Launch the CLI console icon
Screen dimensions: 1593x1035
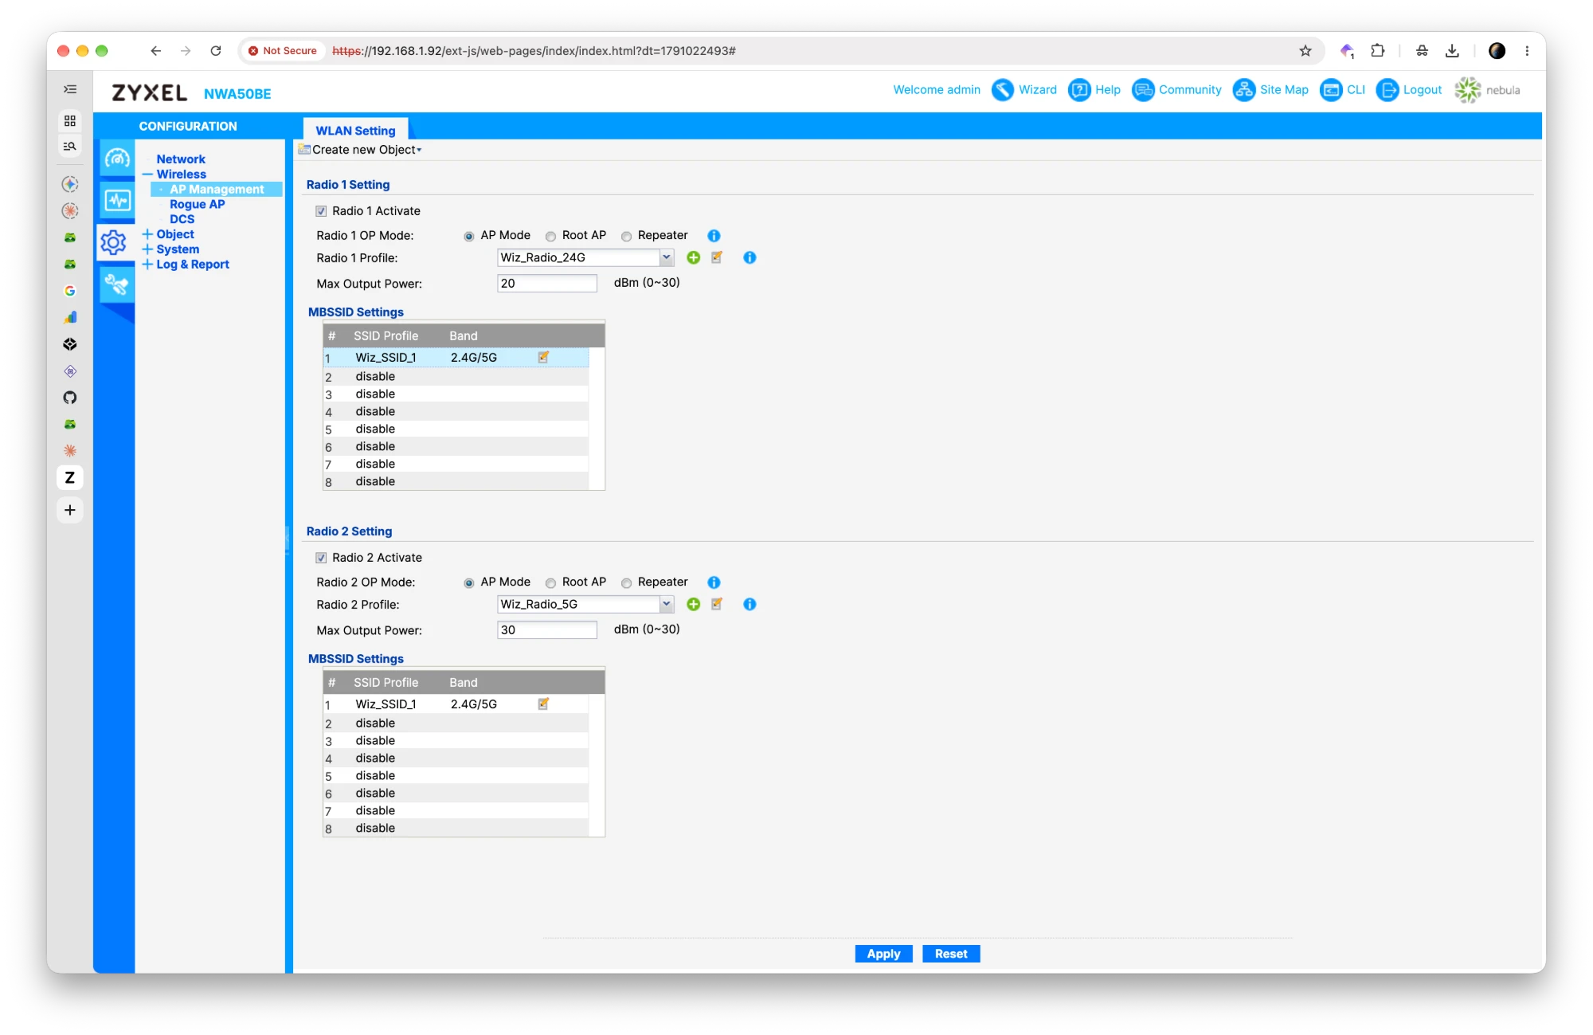point(1331,90)
